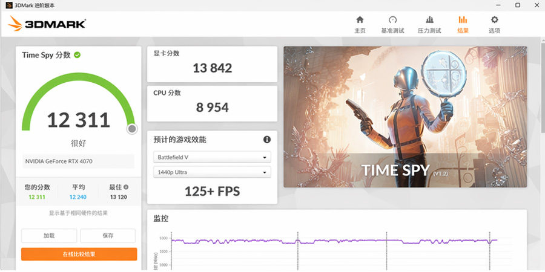Click the score gauge end knob
The height and width of the screenshot is (272, 545).
(132, 129)
